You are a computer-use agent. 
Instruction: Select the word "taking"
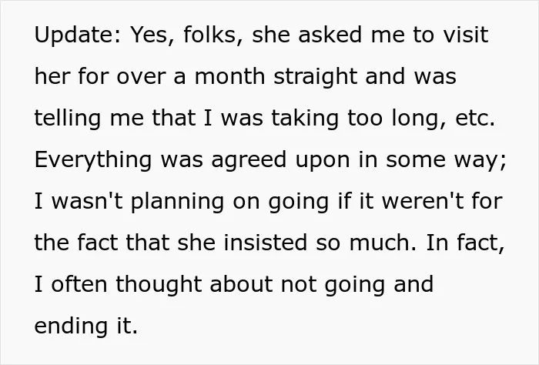click(x=305, y=119)
